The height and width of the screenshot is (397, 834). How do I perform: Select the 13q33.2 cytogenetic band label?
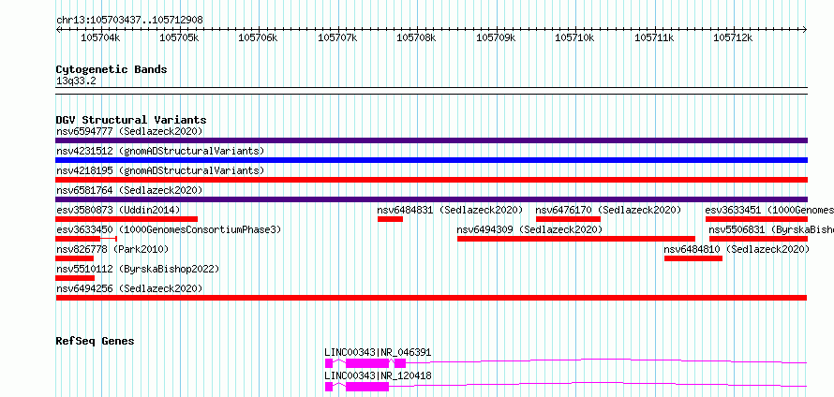(76, 81)
